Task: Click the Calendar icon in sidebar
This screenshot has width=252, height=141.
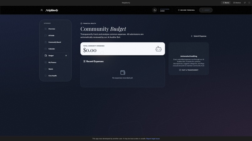Action: 46,49
